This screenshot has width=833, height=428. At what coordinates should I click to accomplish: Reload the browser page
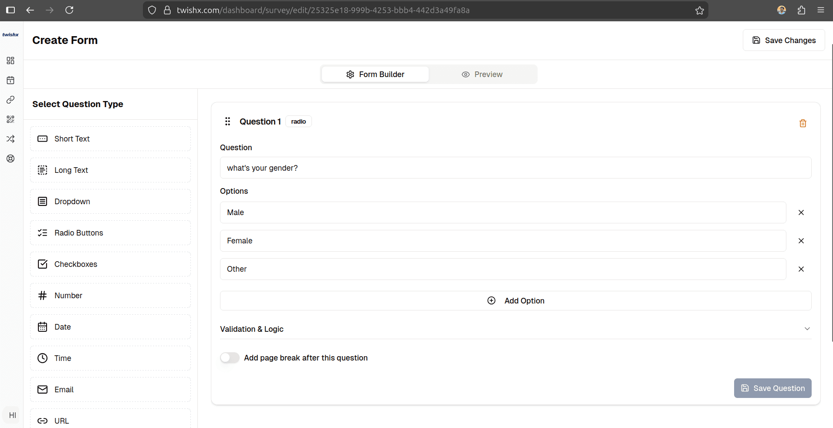69,10
